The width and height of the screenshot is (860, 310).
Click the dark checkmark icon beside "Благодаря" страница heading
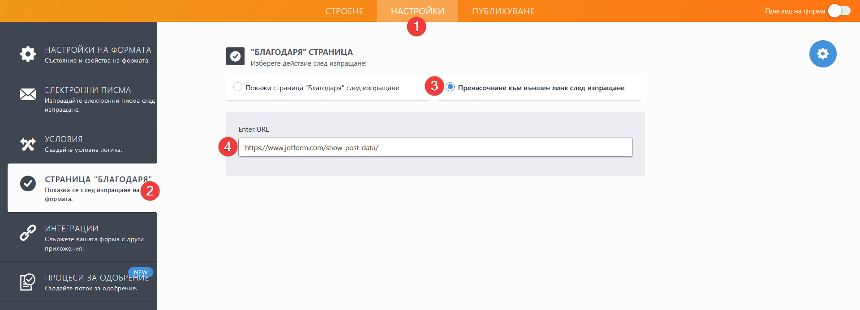pyautogui.click(x=235, y=56)
